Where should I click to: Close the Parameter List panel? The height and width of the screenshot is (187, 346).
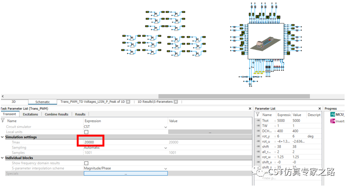(x=319, y=108)
